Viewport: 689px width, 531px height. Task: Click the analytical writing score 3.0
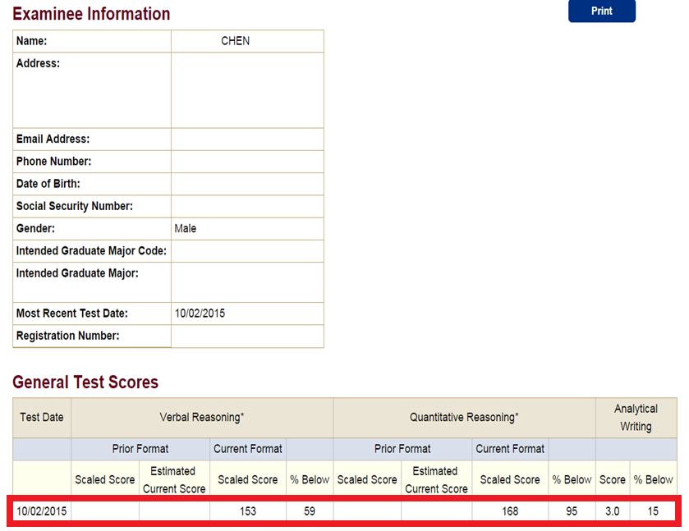click(612, 511)
